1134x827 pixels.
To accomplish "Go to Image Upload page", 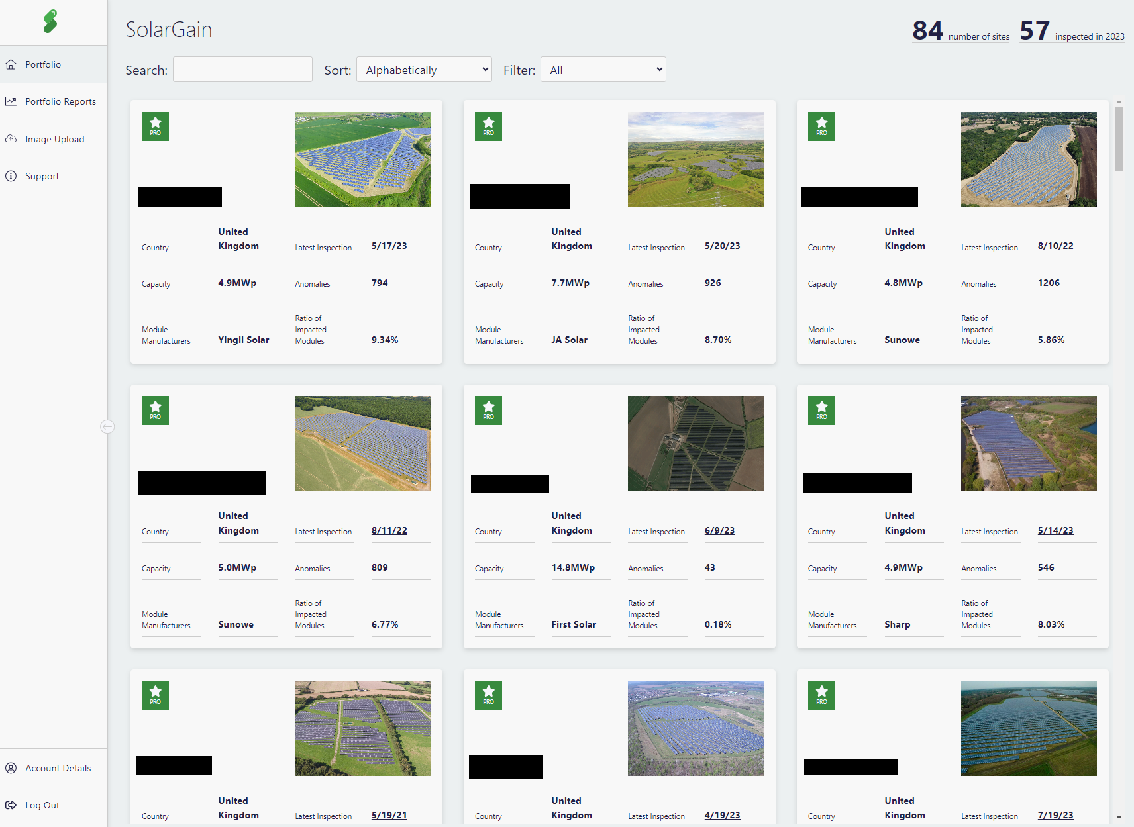I will click(54, 139).
